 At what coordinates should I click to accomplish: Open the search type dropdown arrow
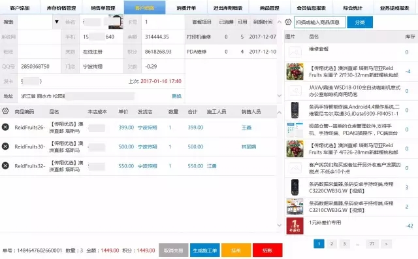[57, 22]
